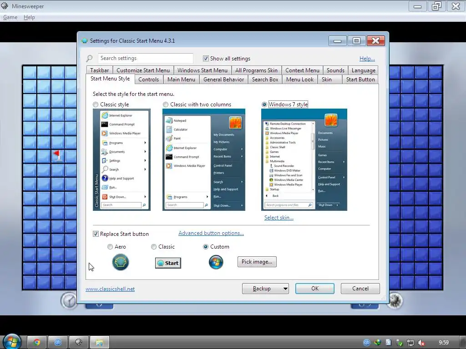466x349 pixels.
Task: Click the Pick image... button
Action: pyautogui.click(x=257, y=262)
